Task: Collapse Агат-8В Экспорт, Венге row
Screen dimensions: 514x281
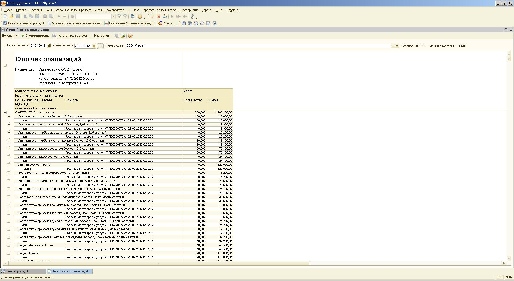Action: coord(9,165)
